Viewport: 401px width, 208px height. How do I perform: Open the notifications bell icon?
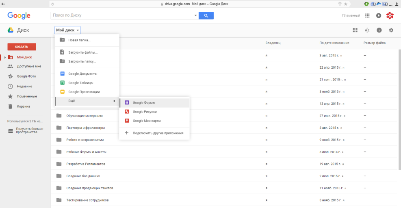(379, 15)
